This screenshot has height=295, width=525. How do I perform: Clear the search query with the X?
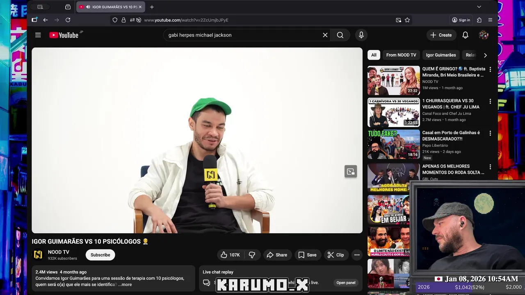(325, 35)
